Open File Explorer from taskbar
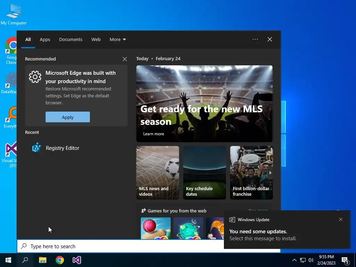 pos(42,260)
